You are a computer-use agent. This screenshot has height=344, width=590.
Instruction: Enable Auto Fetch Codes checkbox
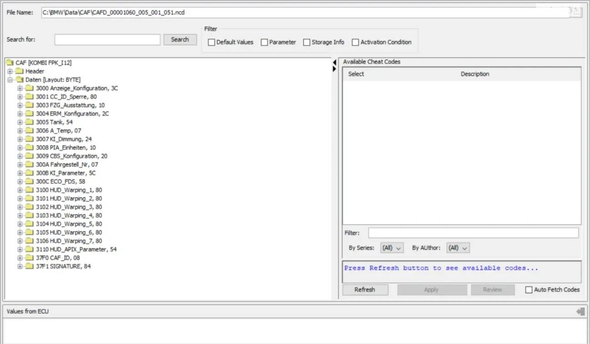point(529,290)
